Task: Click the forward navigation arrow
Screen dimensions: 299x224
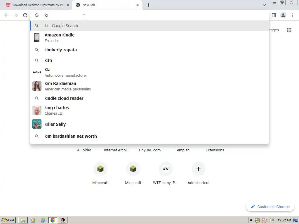Action: click(x=16, y=15)
